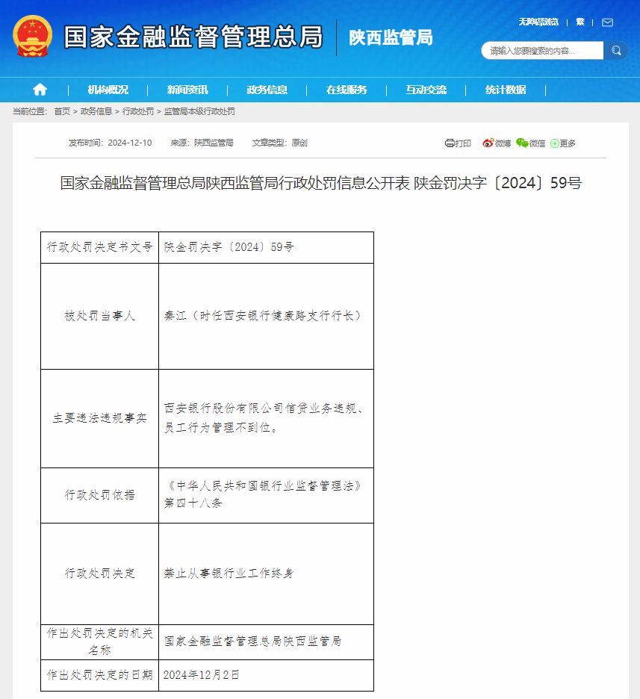Click the printer icon to print

click(x=450, y=143)
